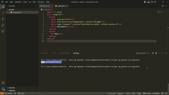Kill the terminal with trash icon
Viewport: 169px width, 95px height.
[156, 53]
